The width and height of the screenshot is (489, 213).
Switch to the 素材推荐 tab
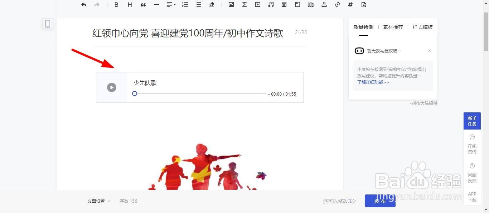tap(393, 27)
